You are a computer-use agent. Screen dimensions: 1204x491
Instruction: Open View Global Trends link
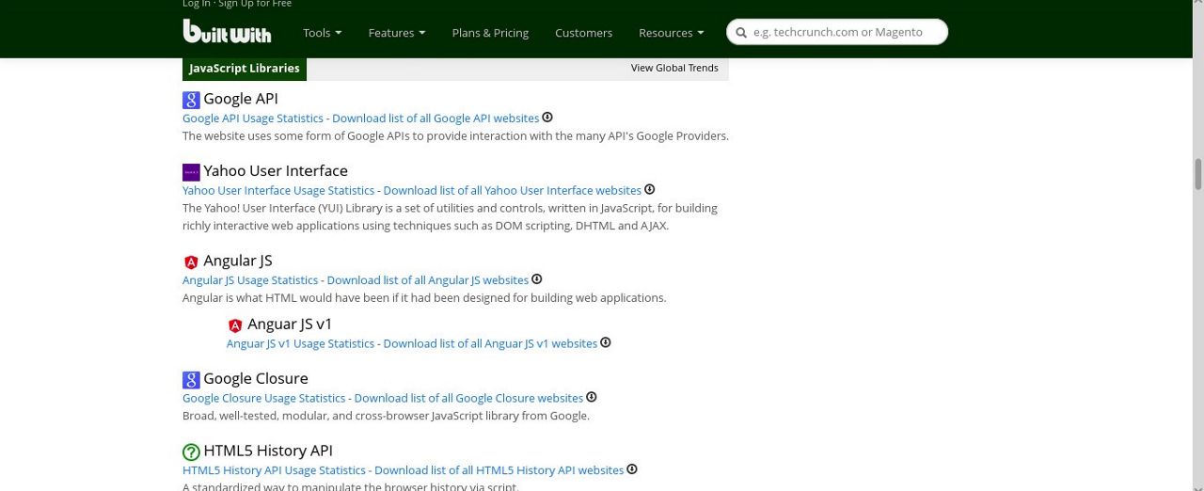[674, 68]
